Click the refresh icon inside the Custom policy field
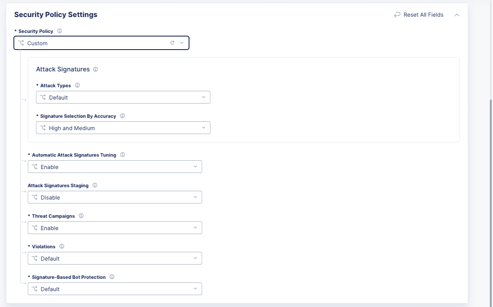 pos(172,42)
